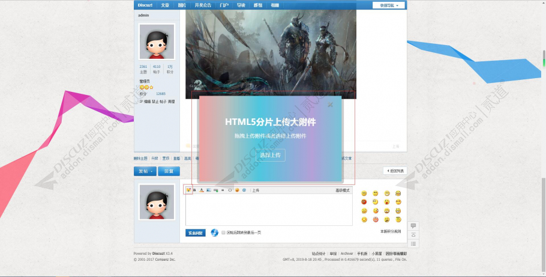The image size is (546, 277).
Task: Toggle bold text in reply editor
Action: [x=194, y=190]
